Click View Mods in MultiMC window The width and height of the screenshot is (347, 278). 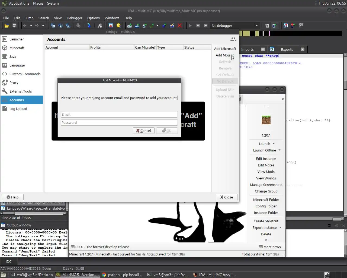(x=266, y=172)
